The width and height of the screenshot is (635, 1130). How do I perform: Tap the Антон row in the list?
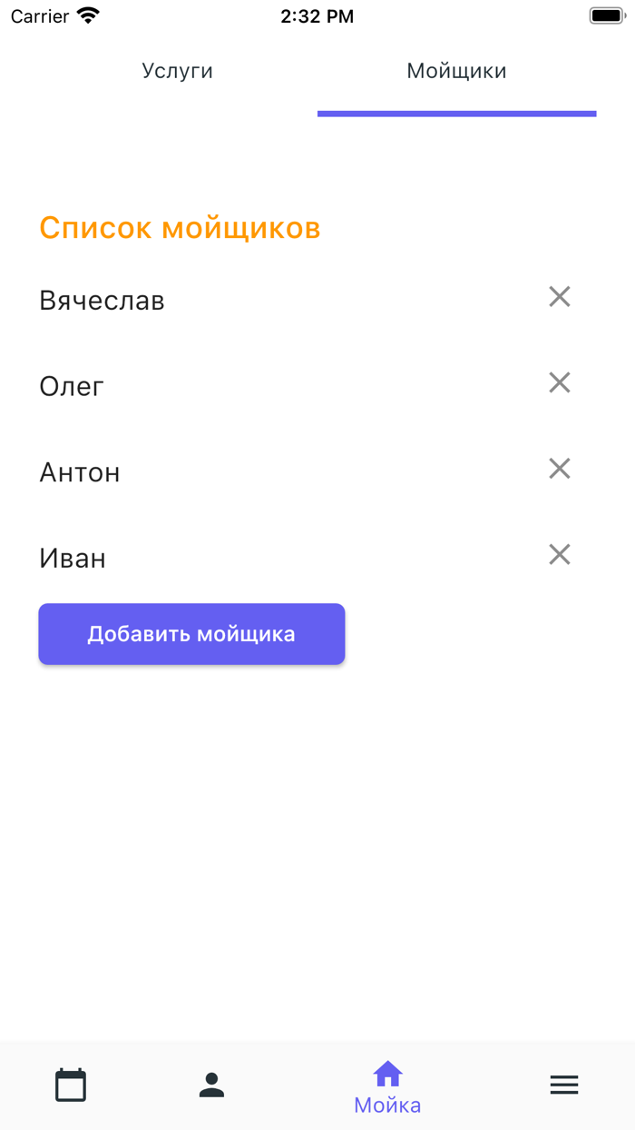(80, 471)
